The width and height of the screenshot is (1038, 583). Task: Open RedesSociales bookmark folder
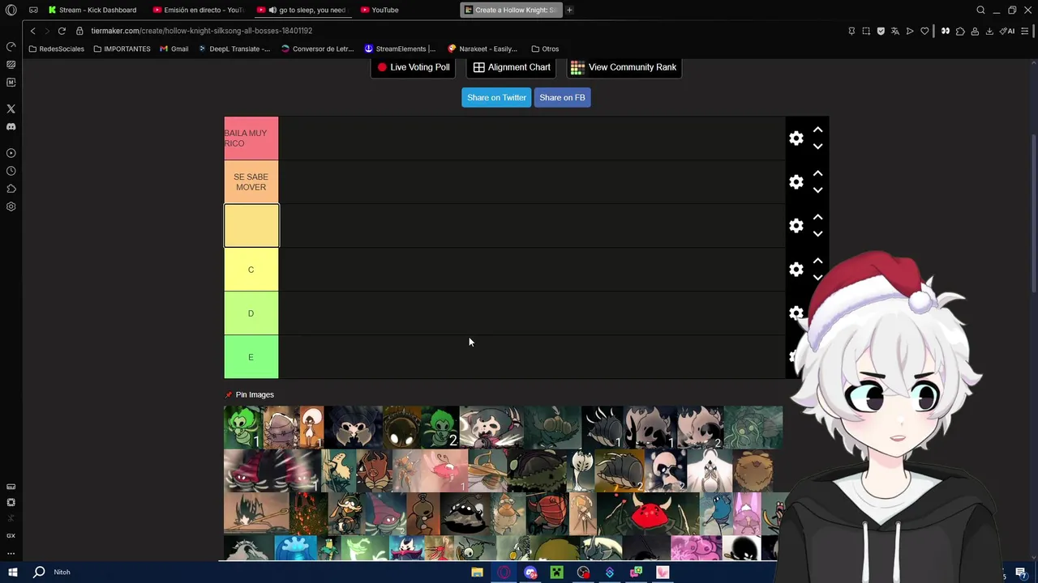click(x=56, y=49)
